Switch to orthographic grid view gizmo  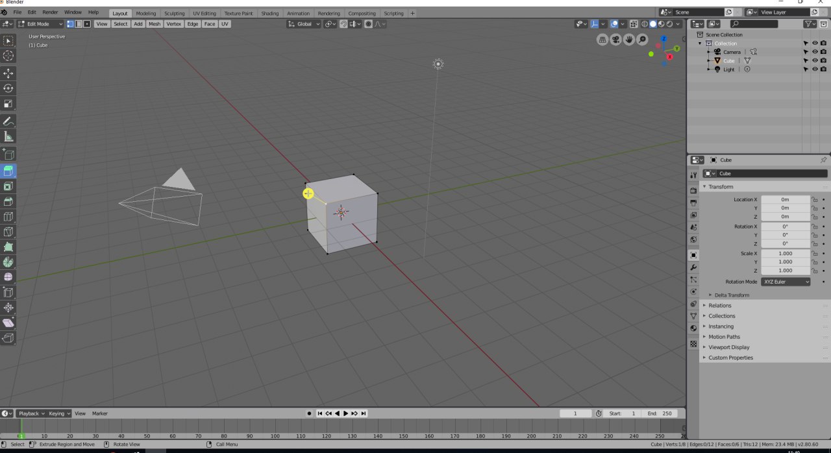pos(602,40)
